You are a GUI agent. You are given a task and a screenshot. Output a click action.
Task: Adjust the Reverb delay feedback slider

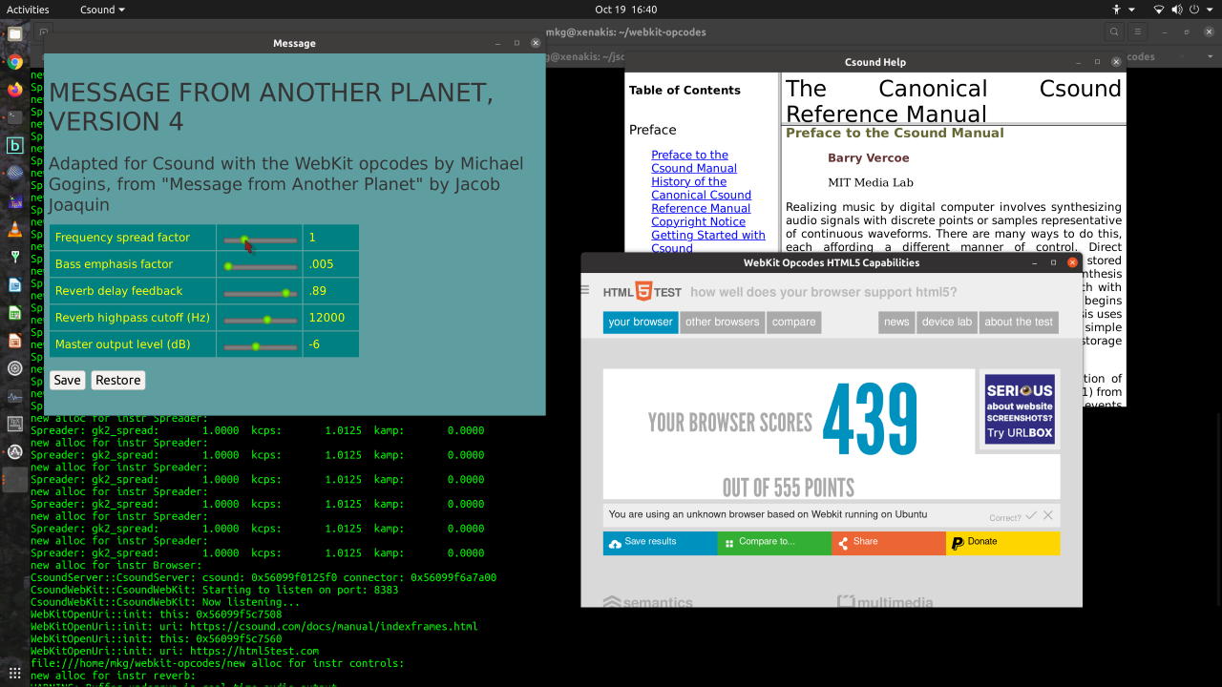260,292
